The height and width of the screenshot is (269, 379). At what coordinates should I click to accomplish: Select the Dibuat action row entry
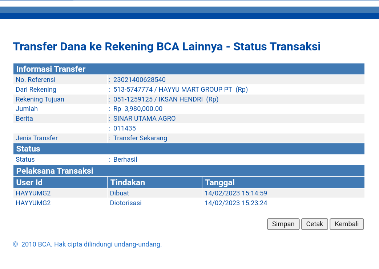pyautogui.click(x=120, y=193)
